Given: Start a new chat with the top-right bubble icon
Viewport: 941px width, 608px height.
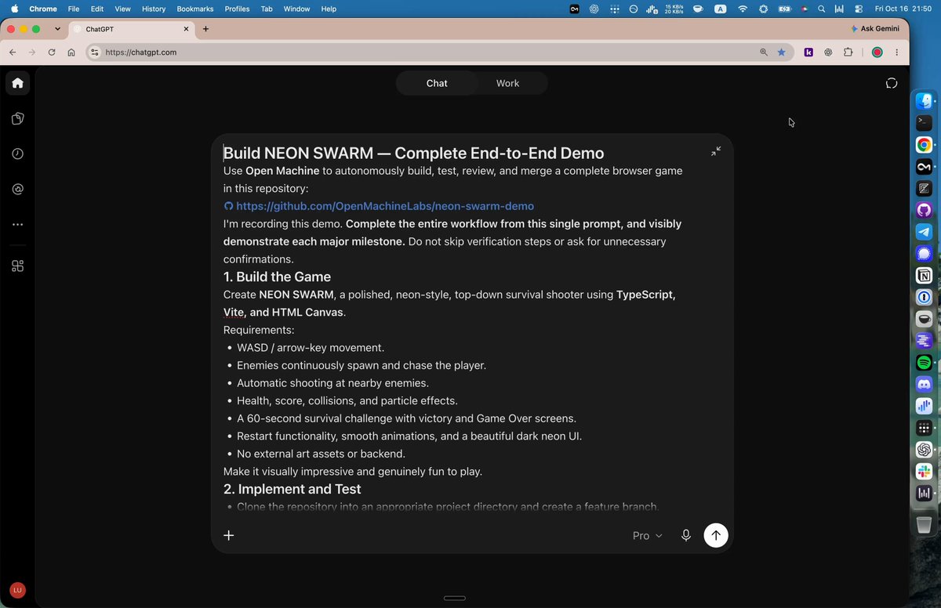Looking at the screenshot, I should (x=892, y=83).
